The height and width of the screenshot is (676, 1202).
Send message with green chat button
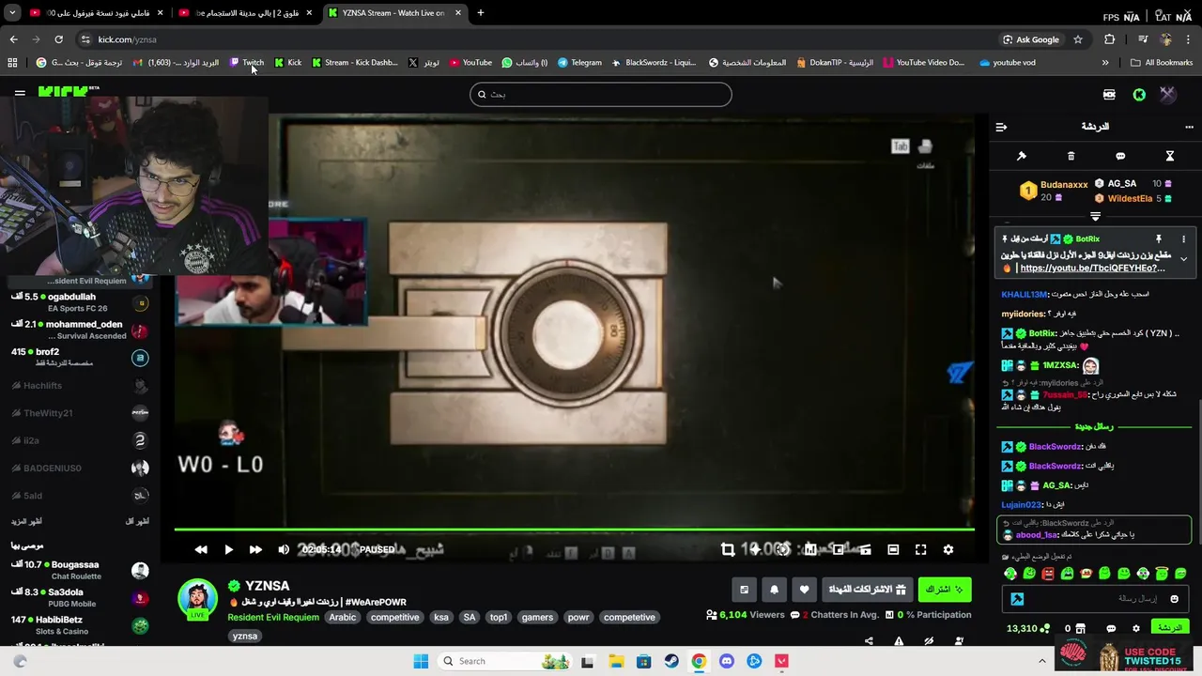pyautogui.click(x=1169, y=628)
